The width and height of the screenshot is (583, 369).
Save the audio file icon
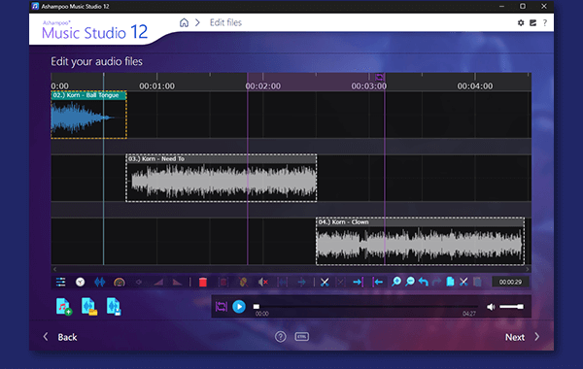pyautogui.click(x=114, y=307)
